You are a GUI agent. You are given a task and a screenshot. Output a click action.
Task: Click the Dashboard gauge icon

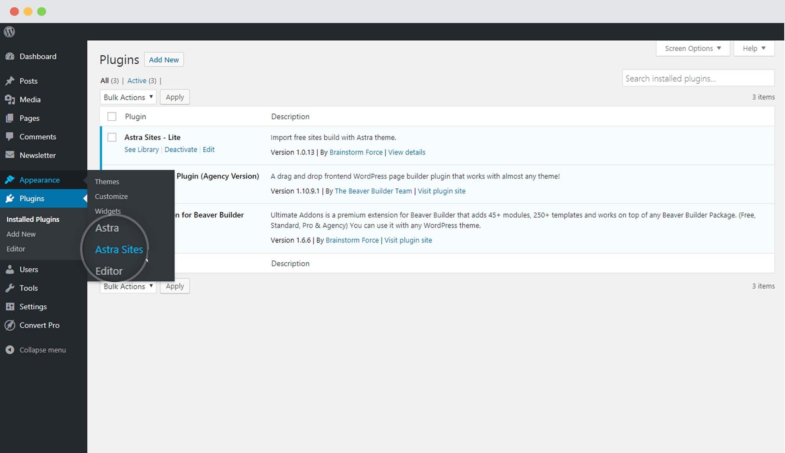[10, 56]
